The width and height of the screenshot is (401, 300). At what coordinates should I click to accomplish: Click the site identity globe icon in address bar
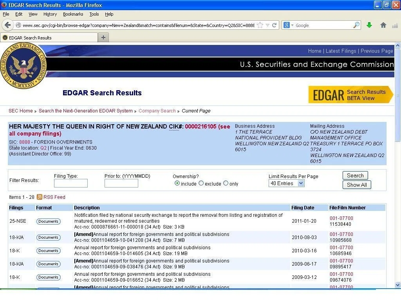pos(18,25)
